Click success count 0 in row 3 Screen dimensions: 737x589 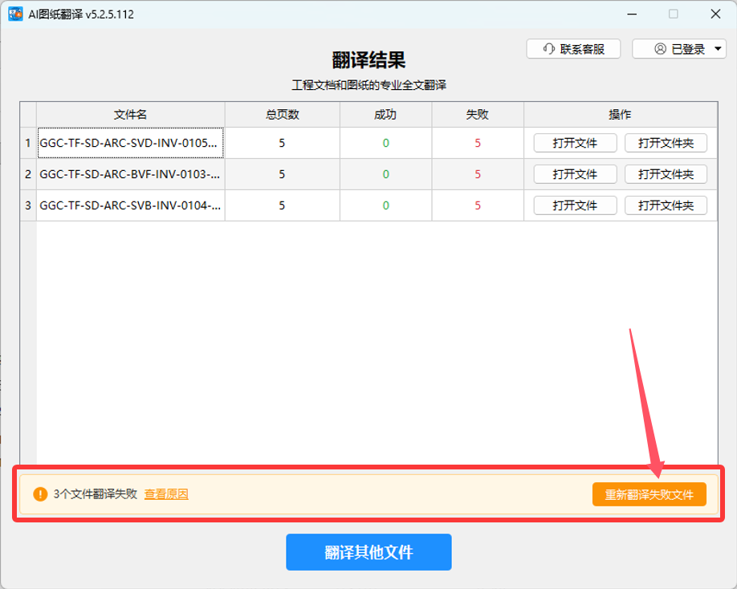385,205
